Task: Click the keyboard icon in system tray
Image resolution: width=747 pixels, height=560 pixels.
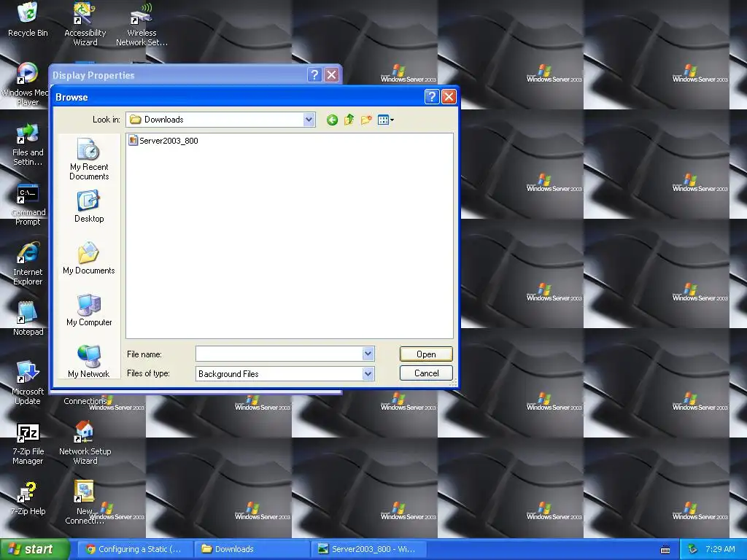Action: pos(665,550)
